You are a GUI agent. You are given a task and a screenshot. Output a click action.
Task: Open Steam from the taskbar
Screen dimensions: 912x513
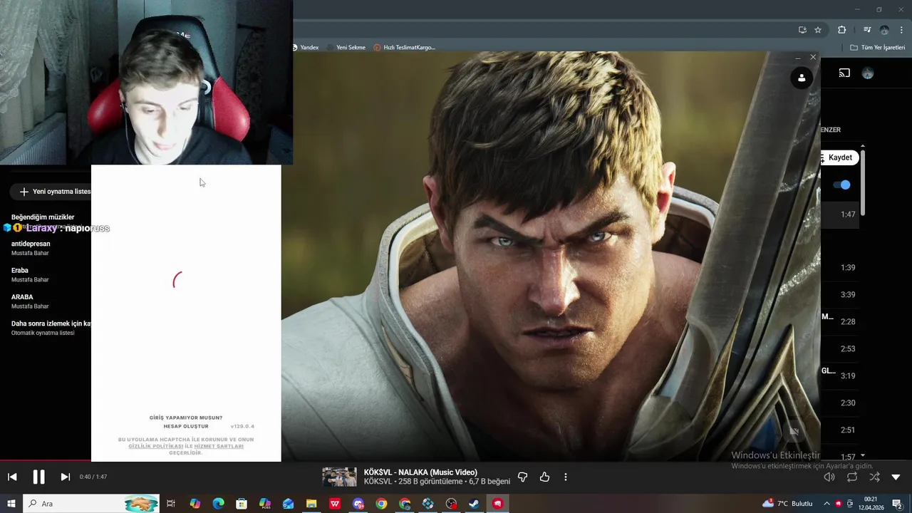(x=474, y=504)
